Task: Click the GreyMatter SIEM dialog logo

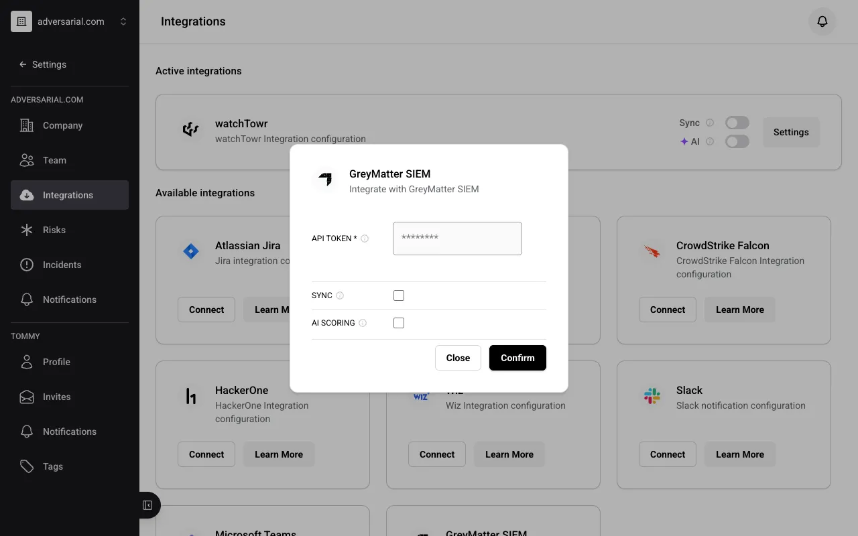Action: (325, 179)
